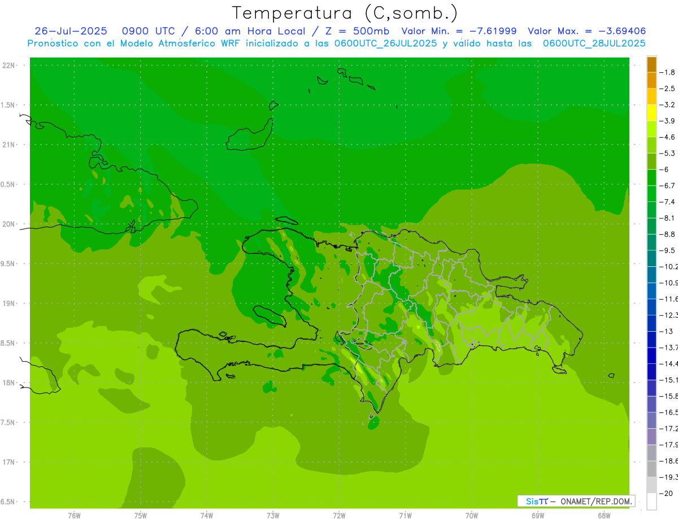Click the "-20" colorbar value
Image resolution: width=678 pixels, height=523 pixels.
pos(667,493)
